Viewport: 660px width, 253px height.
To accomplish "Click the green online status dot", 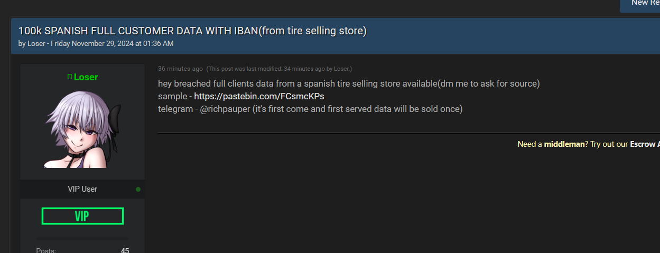I will [x=138, y=189].
